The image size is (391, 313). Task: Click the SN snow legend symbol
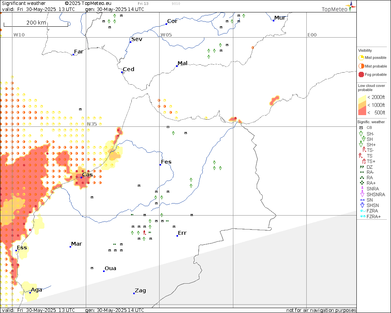tap(362, 200)
